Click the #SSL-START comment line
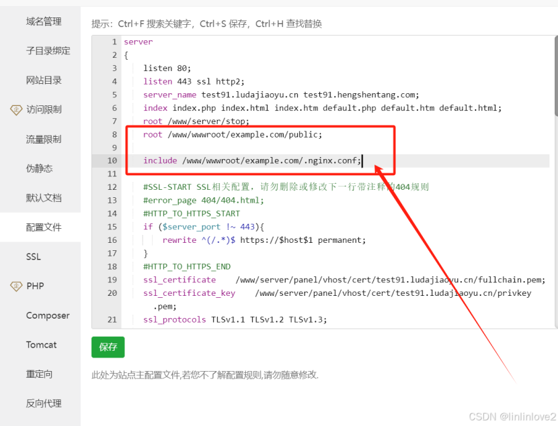 coord(286,187)
